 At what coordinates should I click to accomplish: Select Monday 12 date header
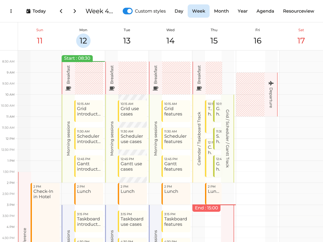pos(83,40)
